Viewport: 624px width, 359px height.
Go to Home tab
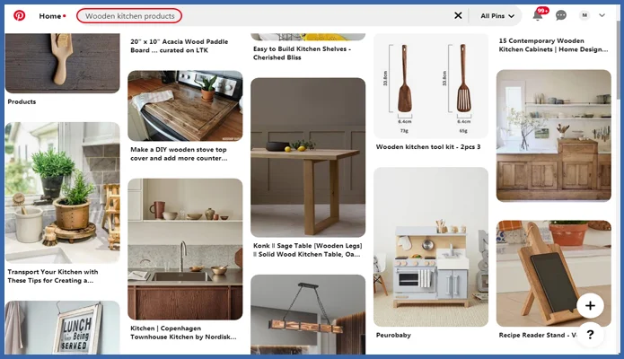[51, 15]
